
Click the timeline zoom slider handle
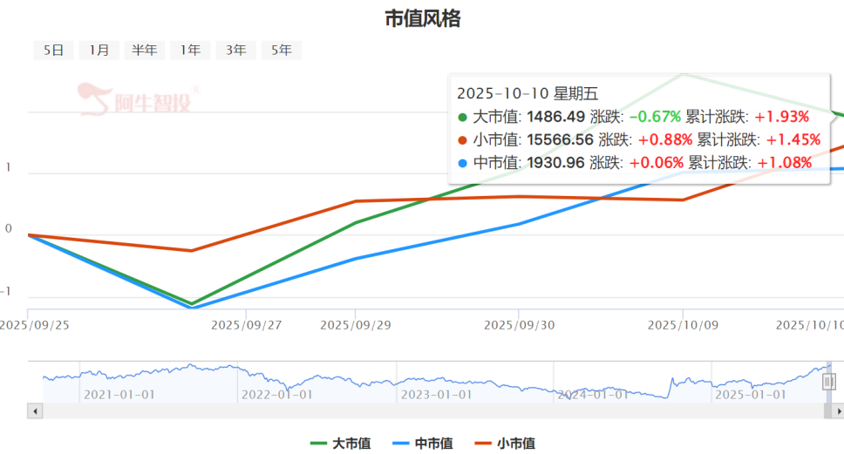click(x=829, y=381)
